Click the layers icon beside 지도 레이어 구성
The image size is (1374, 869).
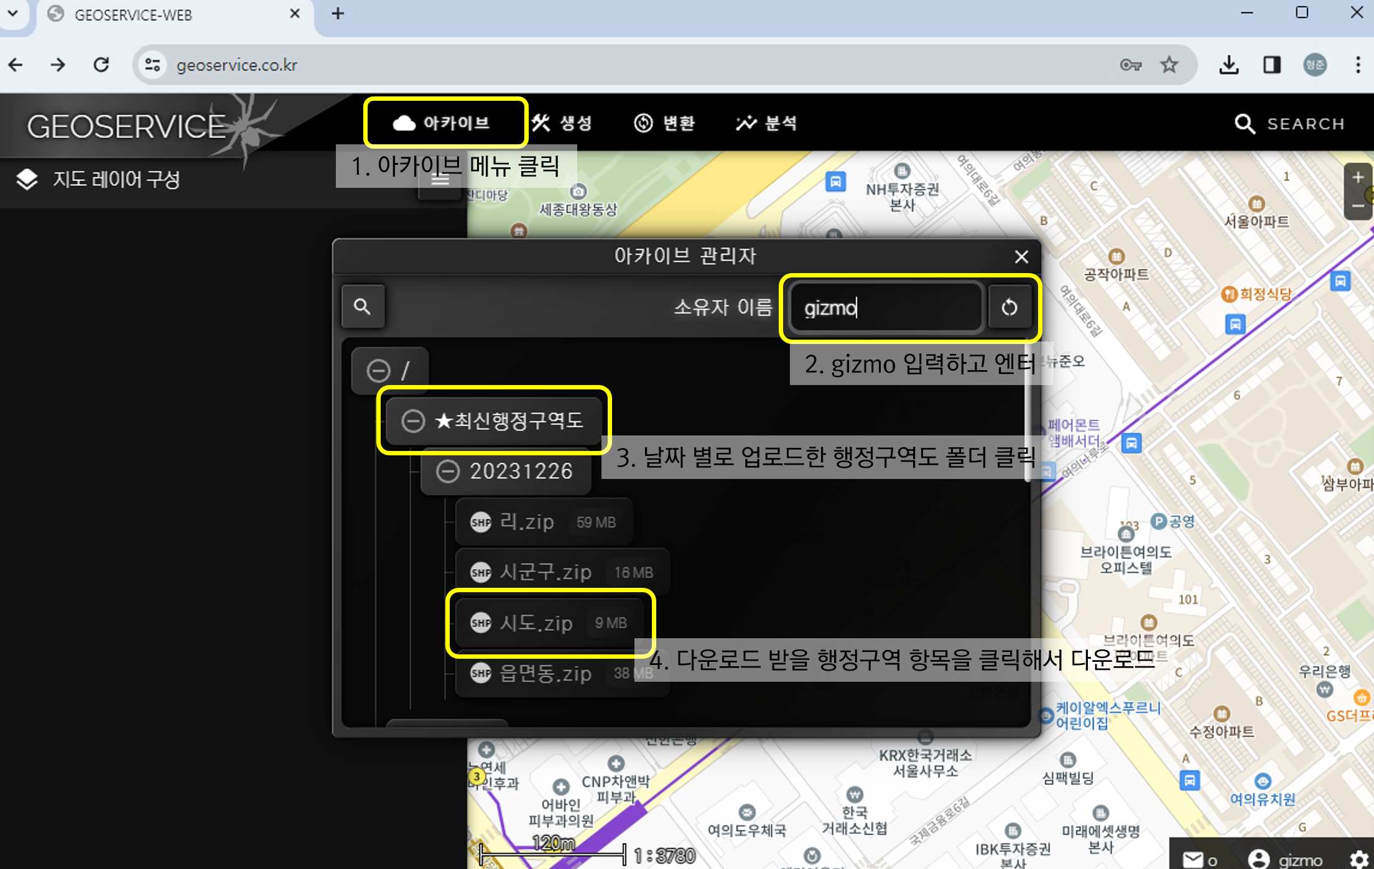(x=27, y=179)
